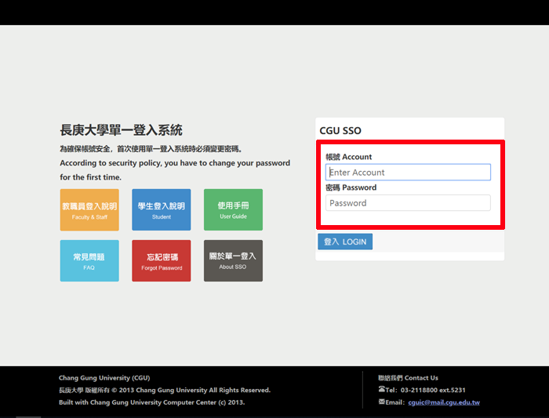
Task: Click the telephone icon beside Tel
Action: [382, 389]
